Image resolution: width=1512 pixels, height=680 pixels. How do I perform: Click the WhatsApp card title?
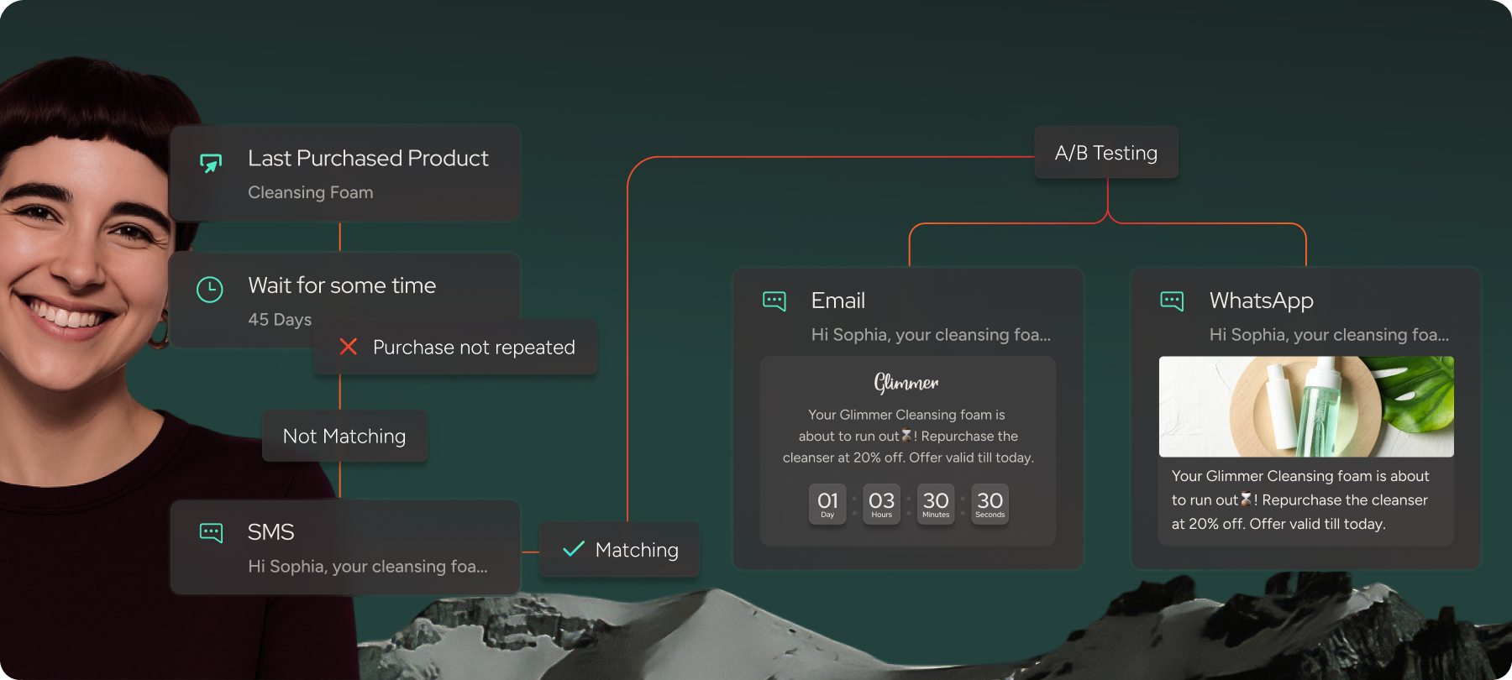pos(1261,301)
